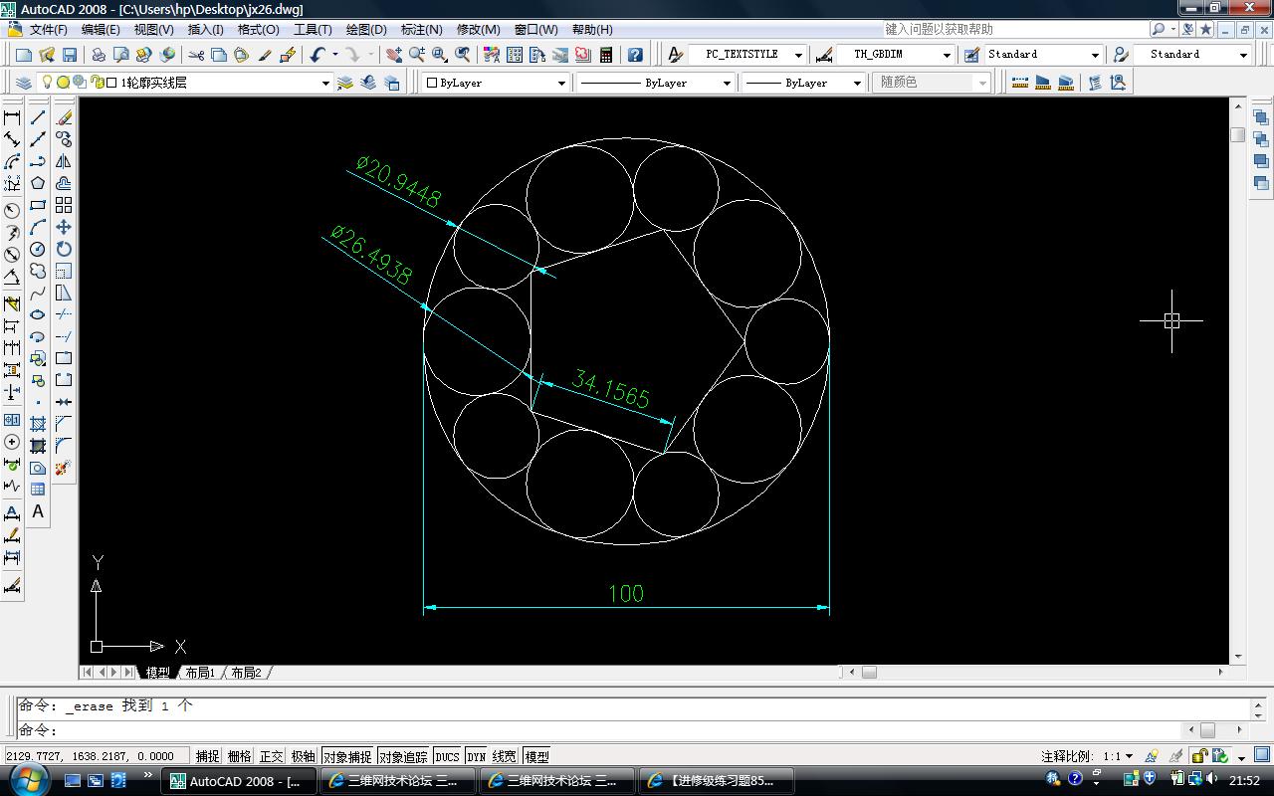Screen dimensions: 1274x796
Task: Toggle 捕捉 snap mode in status bar
Action: pos(208,756)
